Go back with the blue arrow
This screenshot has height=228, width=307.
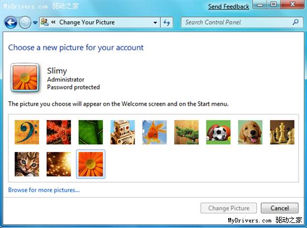click(11, 22)
